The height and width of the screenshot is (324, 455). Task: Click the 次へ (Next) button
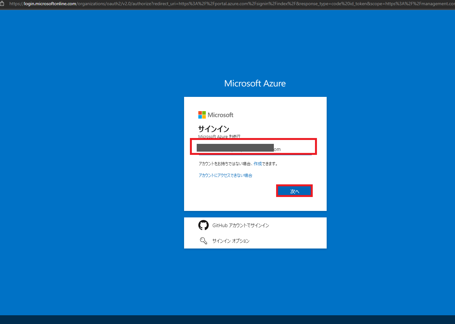pyautogui.click(x=294, y=191)
